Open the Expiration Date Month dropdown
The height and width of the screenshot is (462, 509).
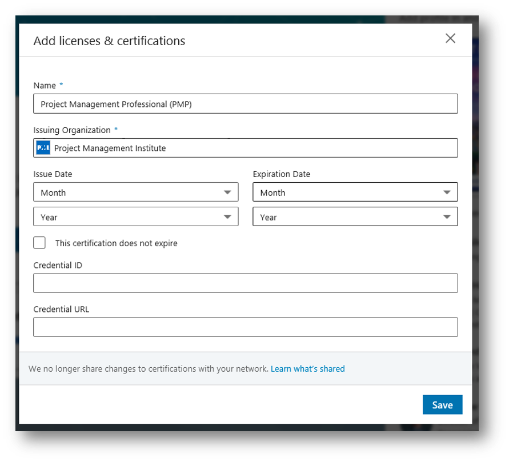(x=355, y=192)
